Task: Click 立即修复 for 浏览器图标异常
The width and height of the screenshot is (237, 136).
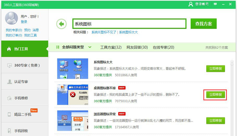Action: (216, 121)
